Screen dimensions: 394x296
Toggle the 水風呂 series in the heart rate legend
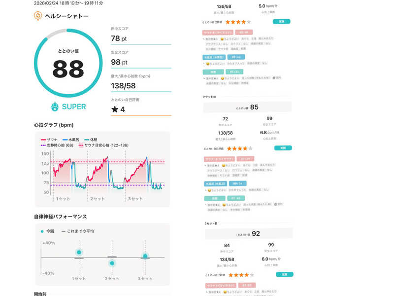tap(71, 140)
